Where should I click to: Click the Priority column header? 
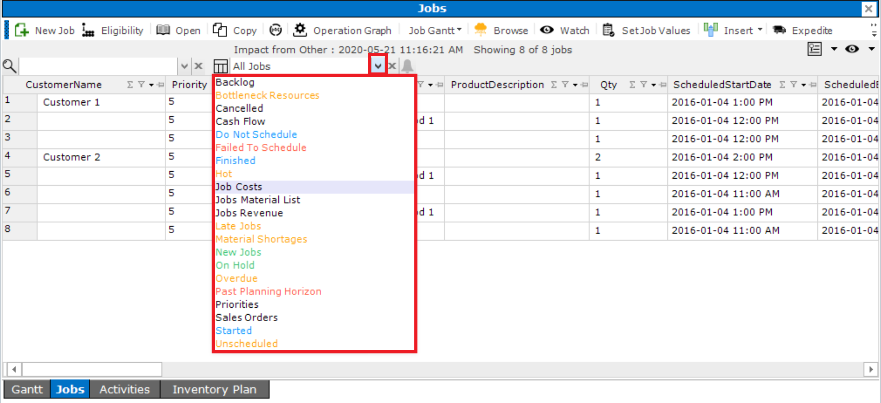tap(189, 85)
